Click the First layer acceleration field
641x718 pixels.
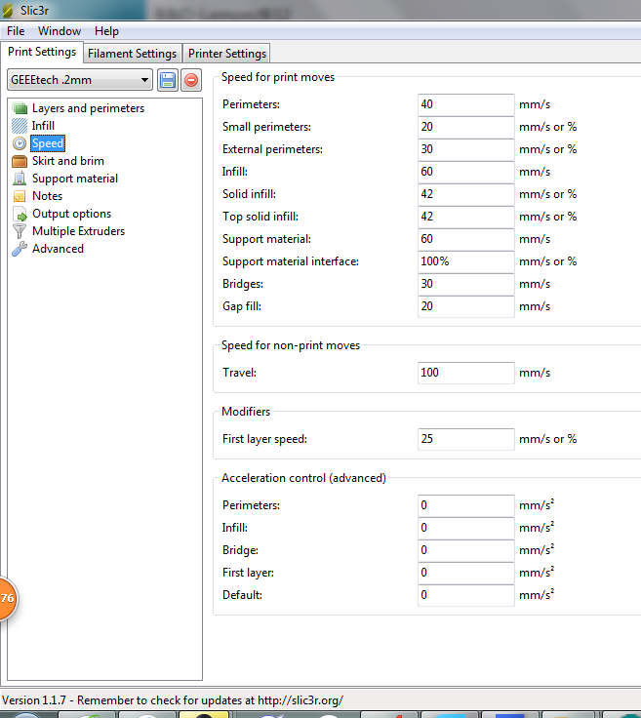pyautogui.click(x=466, y=574)
